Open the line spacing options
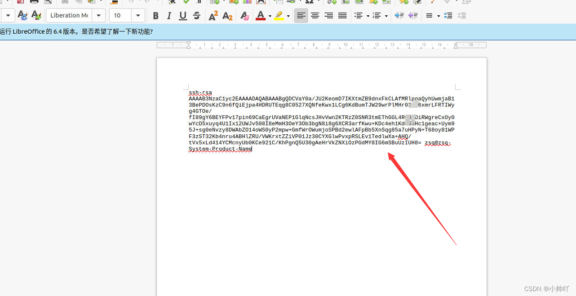The width and height of the screenshot is (576, 296). 430,16
